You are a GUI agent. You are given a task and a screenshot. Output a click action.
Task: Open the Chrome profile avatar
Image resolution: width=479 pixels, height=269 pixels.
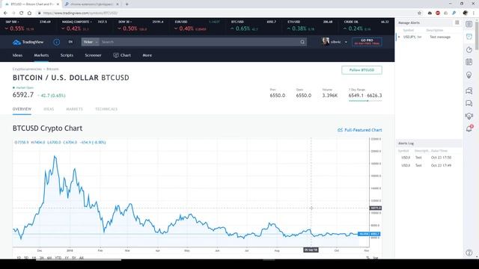[466, 13]
